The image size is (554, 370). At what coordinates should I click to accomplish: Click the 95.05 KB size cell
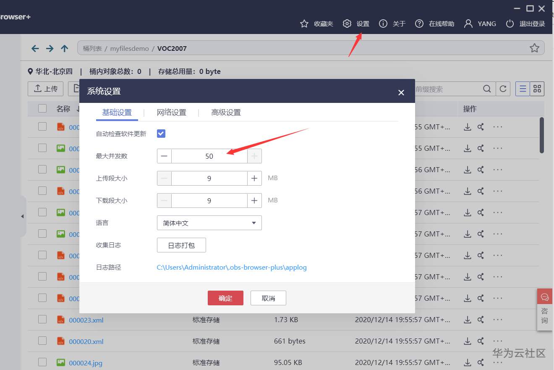pyautogui.click(x=288, y=362)
